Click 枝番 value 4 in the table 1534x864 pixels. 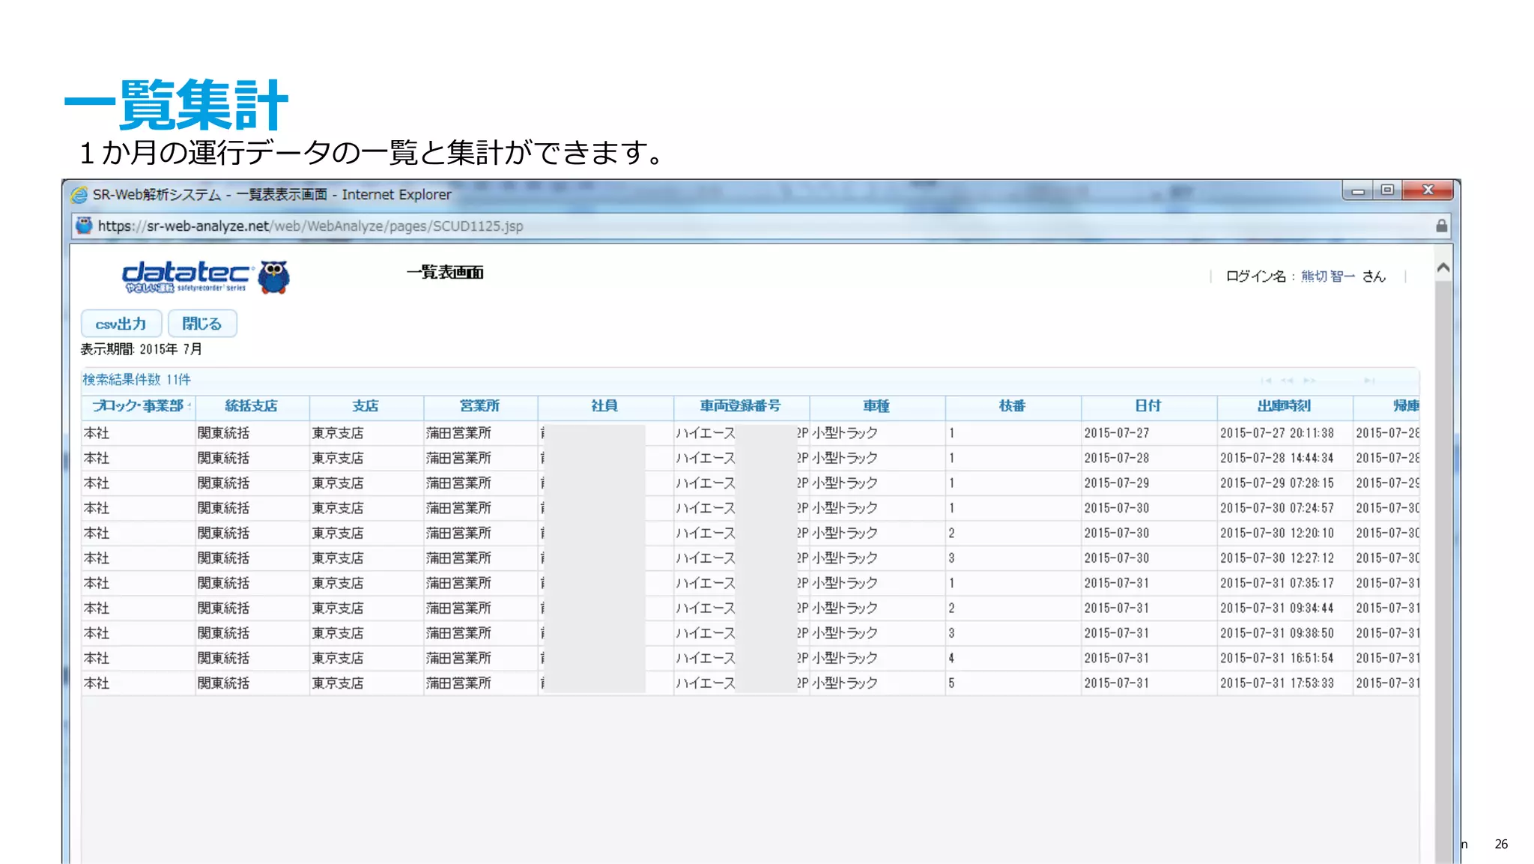click(951, 658)
